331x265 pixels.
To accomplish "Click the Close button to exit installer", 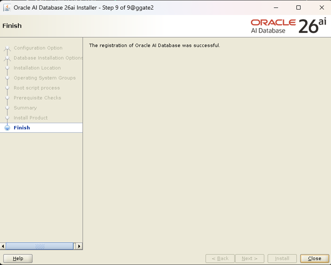I will (314, 258).
